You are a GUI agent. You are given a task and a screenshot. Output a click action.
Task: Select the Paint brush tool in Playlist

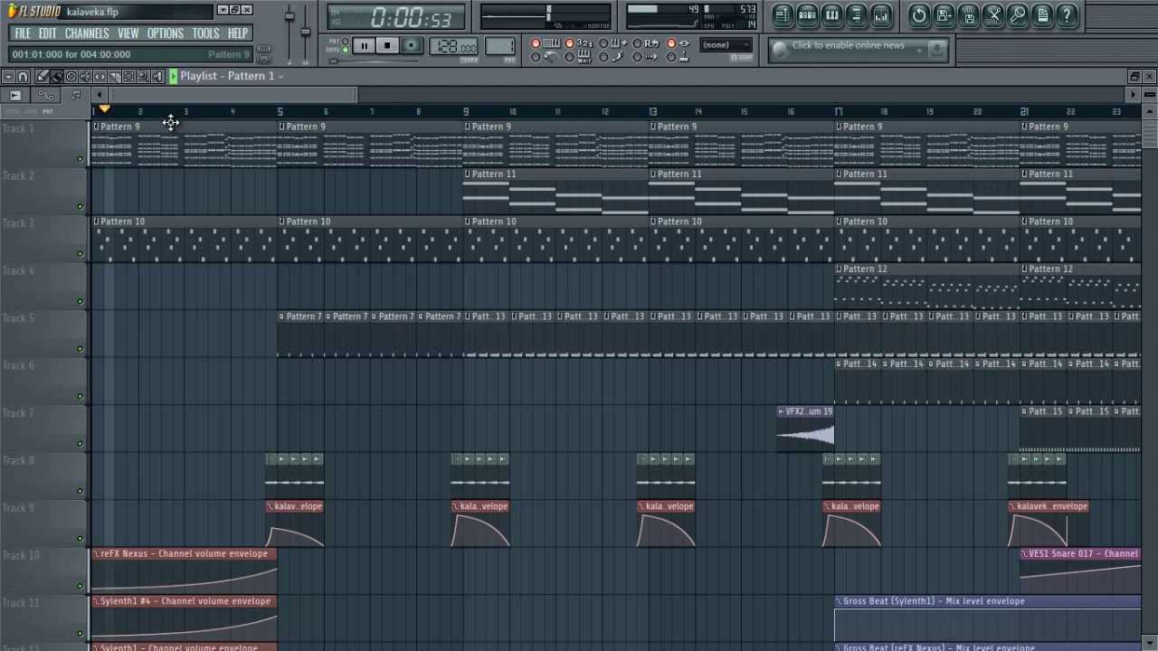click(x=56, y=77)
